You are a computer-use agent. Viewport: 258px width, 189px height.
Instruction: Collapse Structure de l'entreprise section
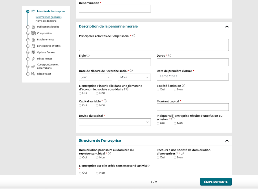[x=227, y=141]
